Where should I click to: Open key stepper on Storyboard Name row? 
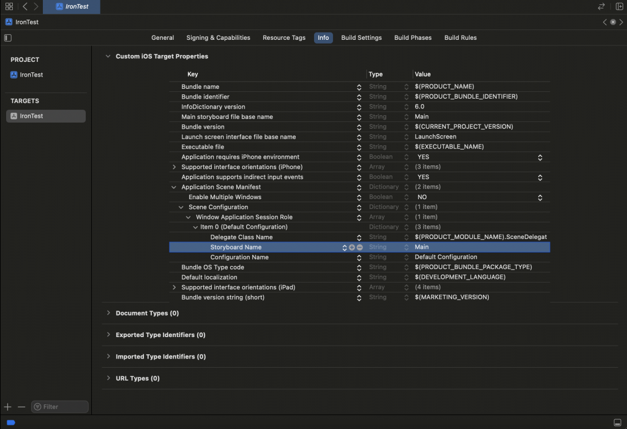coord(344,248)
